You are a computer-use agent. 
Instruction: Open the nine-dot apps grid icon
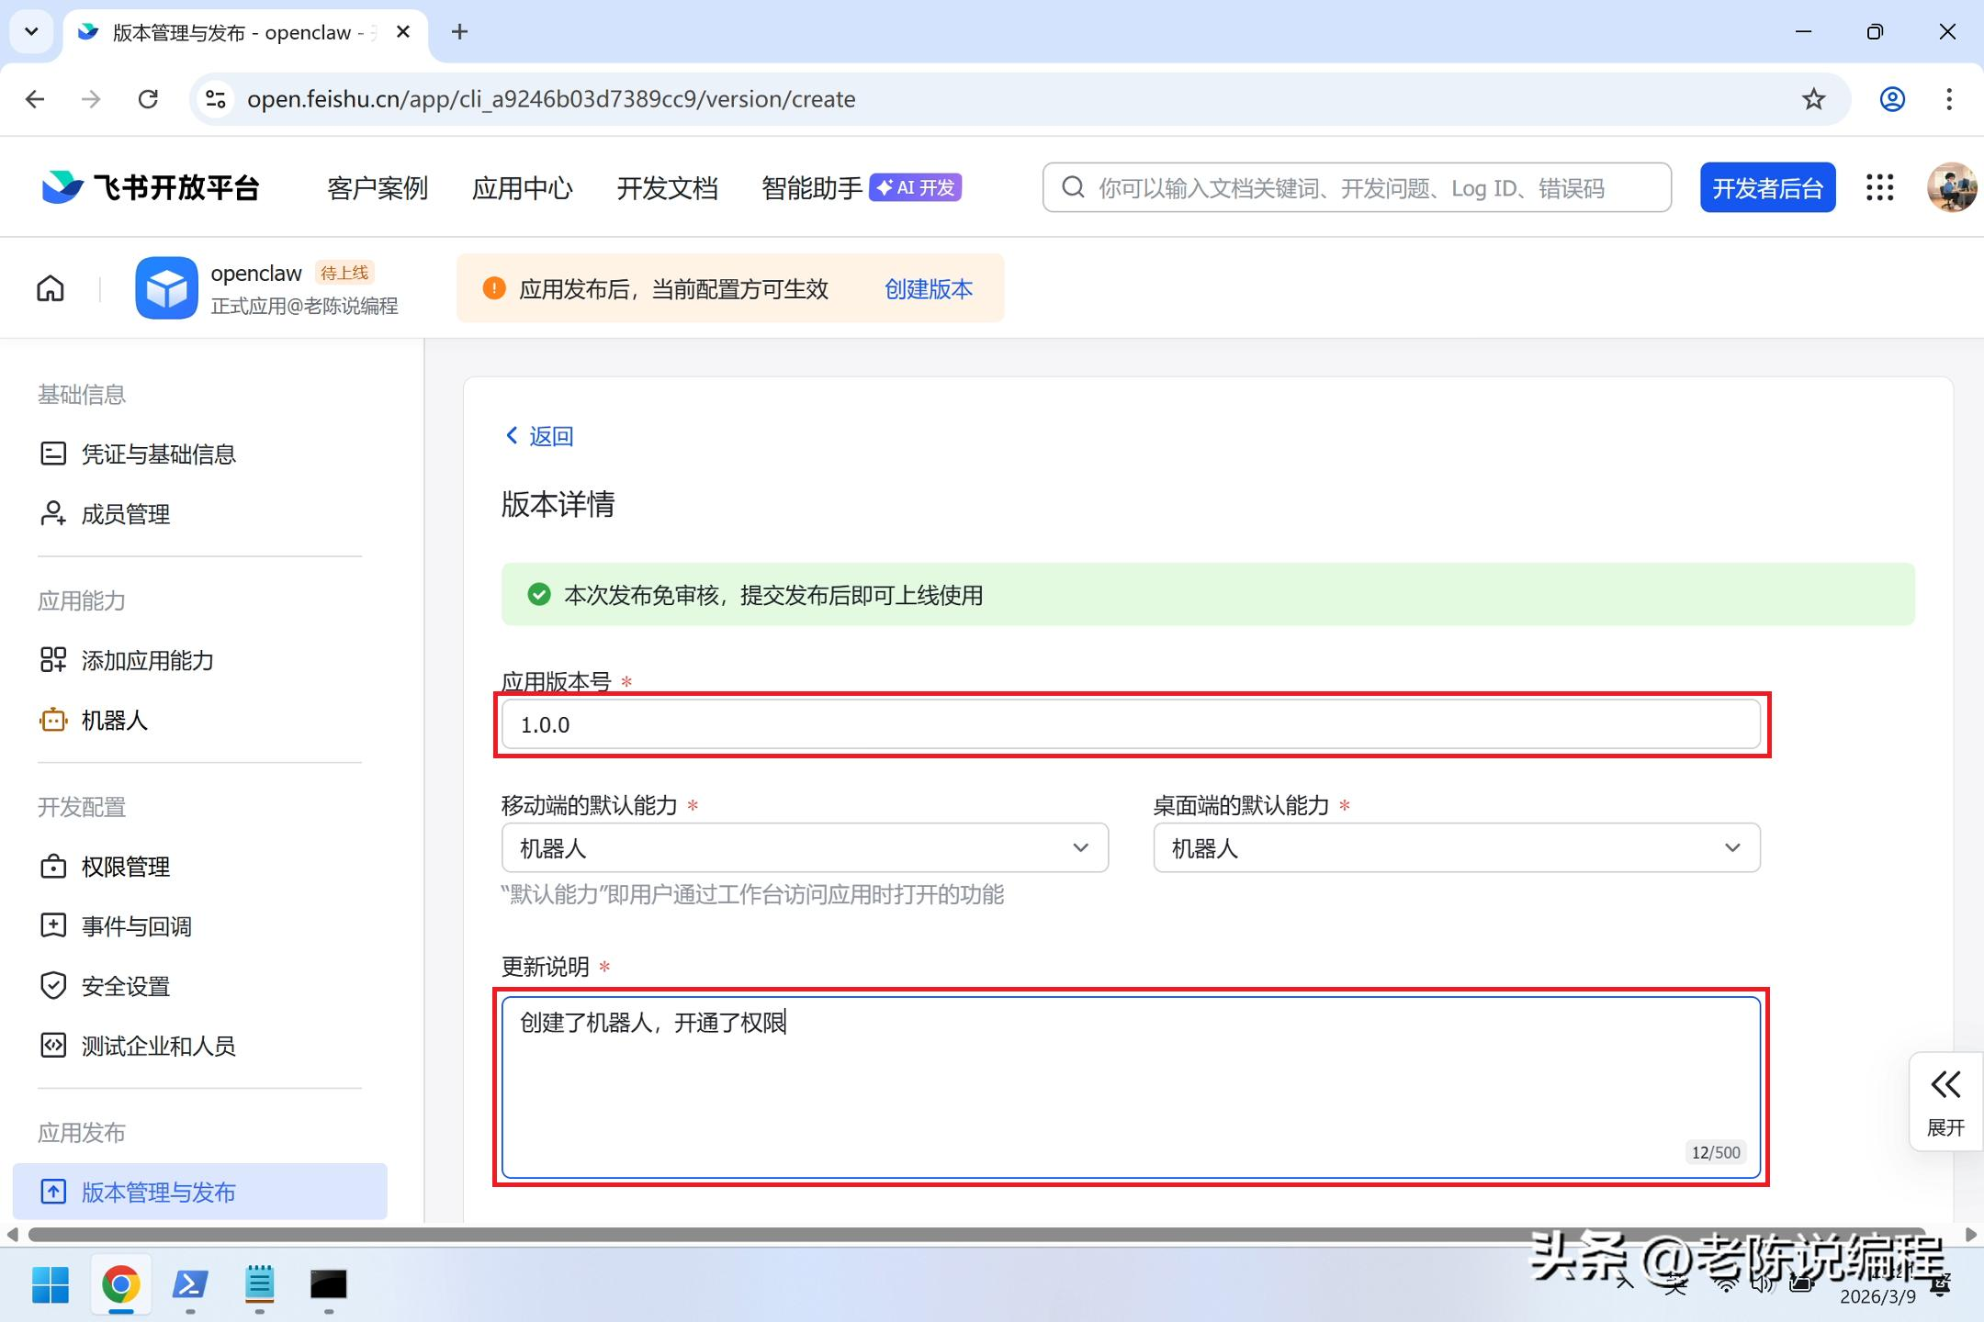(x=1879, y=188)
